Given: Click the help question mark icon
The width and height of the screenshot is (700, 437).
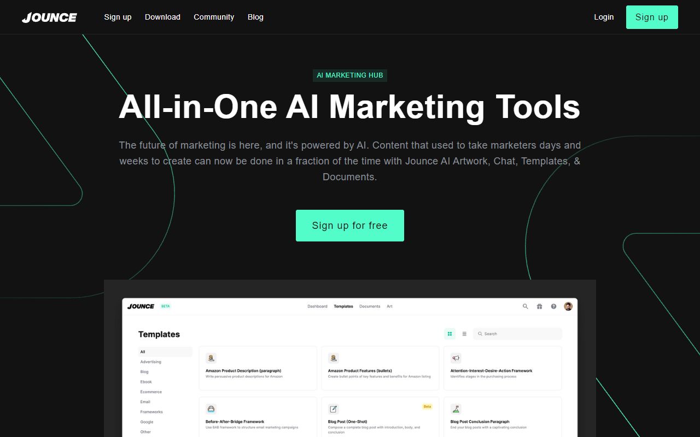Looking at the screenshot, I should pyautogui.click(x=553, y=306).
